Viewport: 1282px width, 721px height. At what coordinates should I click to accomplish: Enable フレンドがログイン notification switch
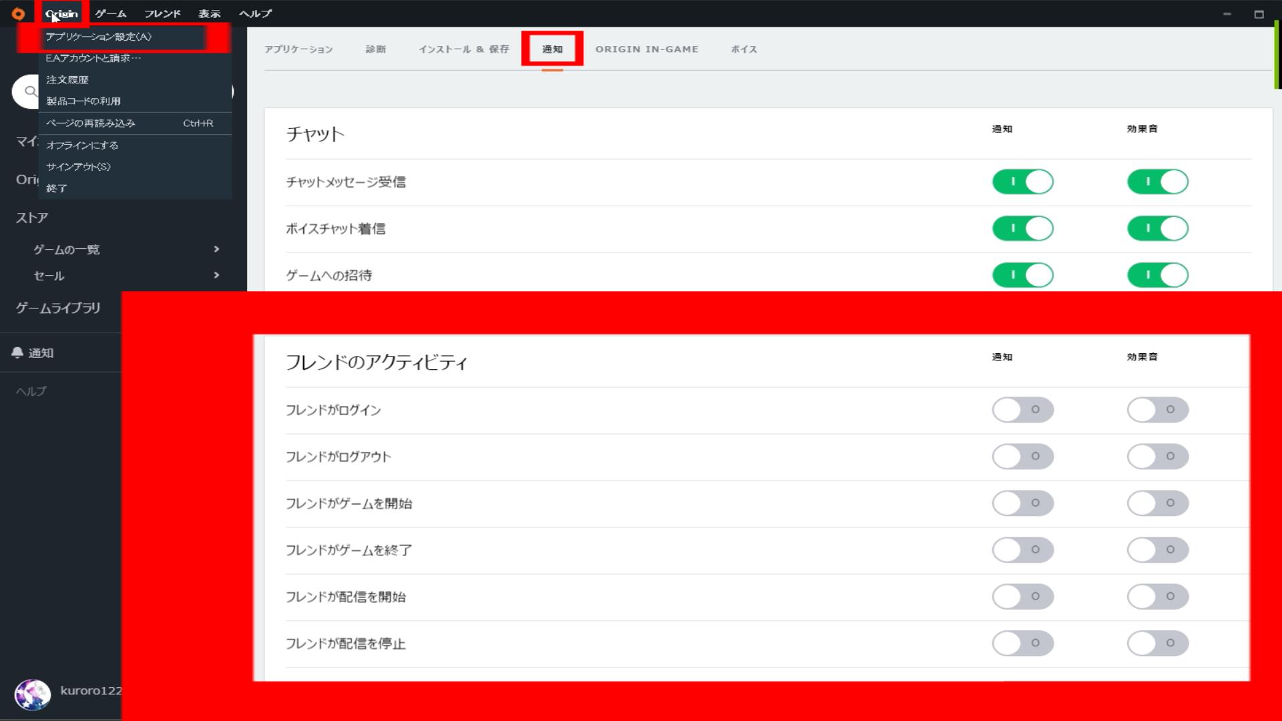(1023, 410)
